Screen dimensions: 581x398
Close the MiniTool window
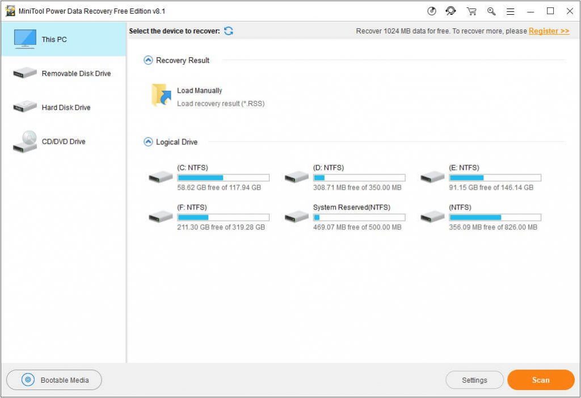pyautogui.click(x=570, y=11)
